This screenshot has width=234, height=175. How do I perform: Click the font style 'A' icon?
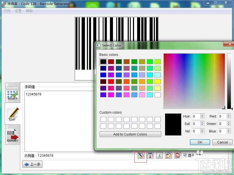tap(159, 155)
